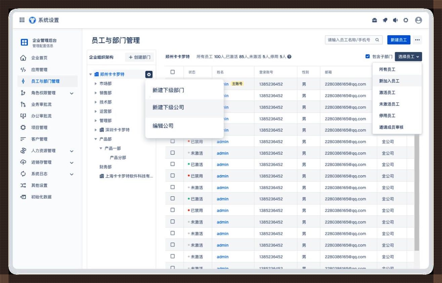The width and height of the screenshot is (442, 283).
Task: Click the monkey logo beside 系统设置
Action: coord(32,20)
